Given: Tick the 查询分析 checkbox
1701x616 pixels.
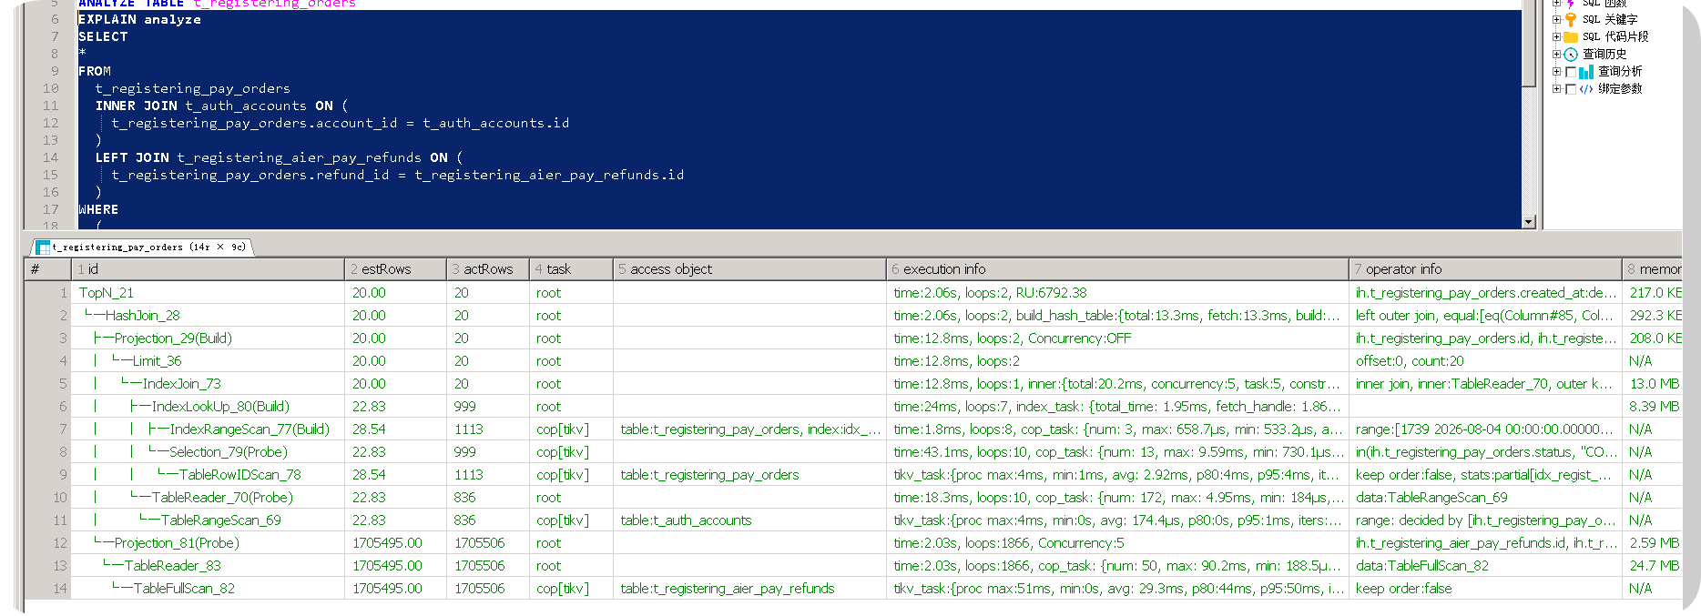Looking at the screenshot, I should click(1571, 72).
